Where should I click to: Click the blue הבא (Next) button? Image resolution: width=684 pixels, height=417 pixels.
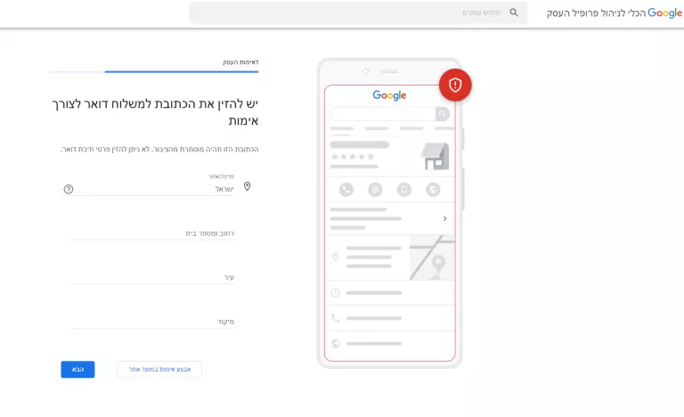point(77,370)
